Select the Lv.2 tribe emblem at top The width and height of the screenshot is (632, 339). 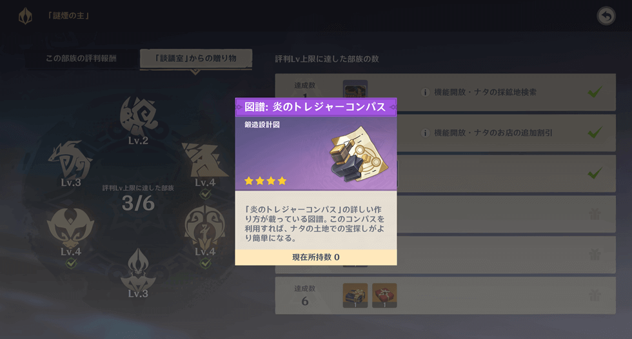click(x=138, y=117)
